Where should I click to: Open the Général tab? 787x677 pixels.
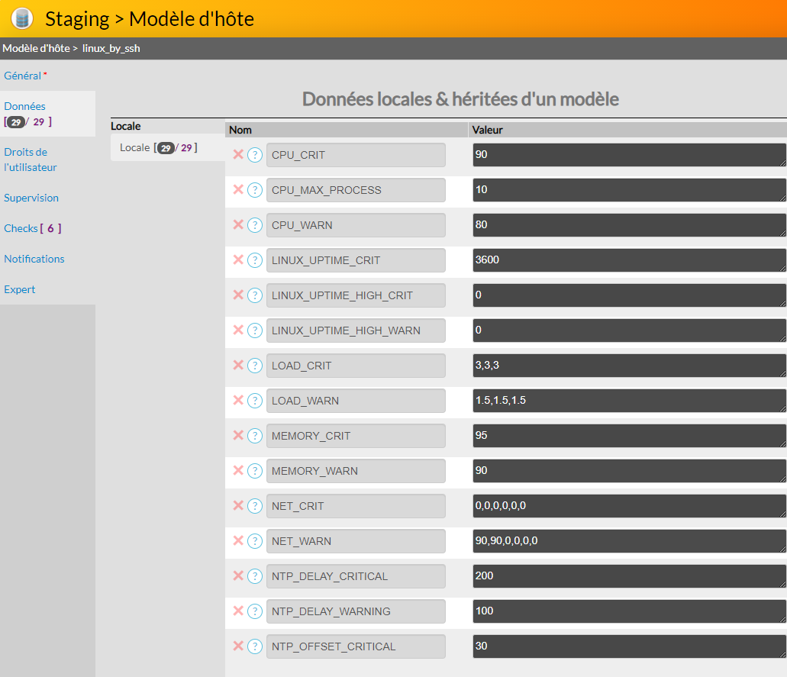tap(23, 76)
